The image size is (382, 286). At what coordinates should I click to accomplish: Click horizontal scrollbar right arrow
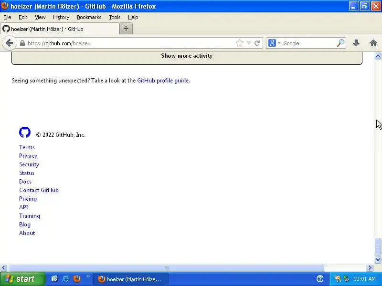[x=370, y=268]
